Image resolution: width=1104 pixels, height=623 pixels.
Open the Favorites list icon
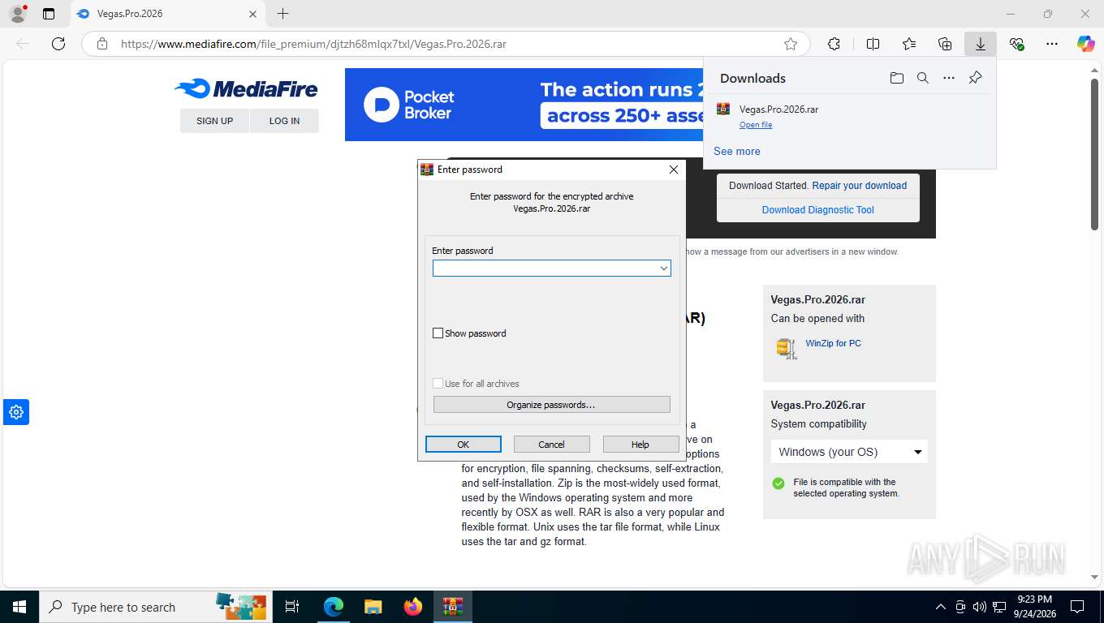[909, 44]
